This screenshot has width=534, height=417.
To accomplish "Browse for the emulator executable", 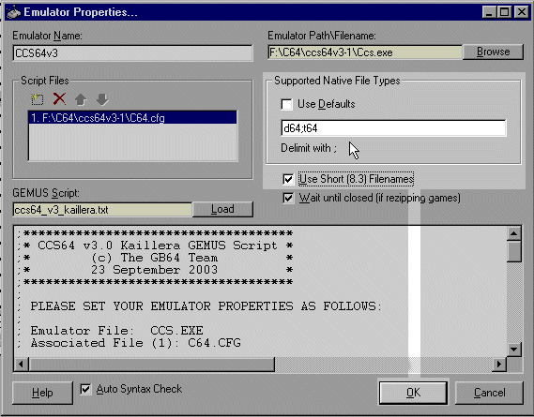I will [493, 52].
